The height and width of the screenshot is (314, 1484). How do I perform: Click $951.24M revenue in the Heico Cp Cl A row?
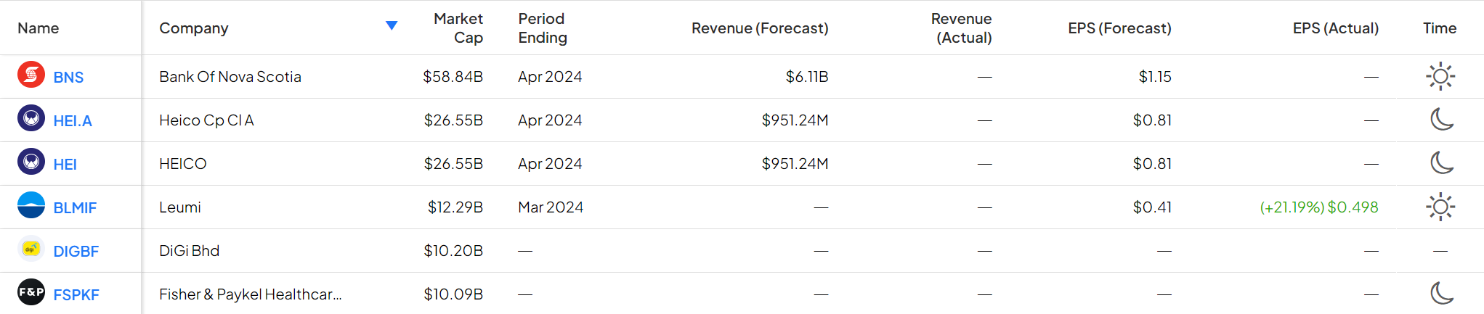pos(795,120)
